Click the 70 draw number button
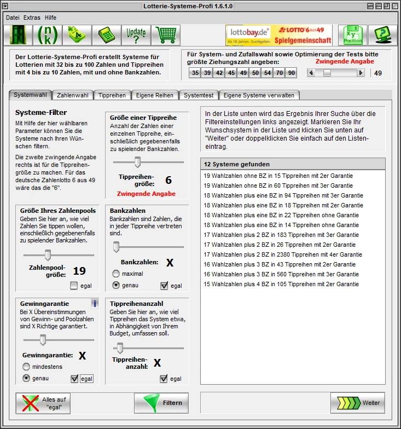Image resolution: width=401 pixels, height=429 pixels. [279, 73]
